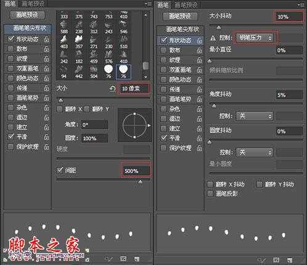Uncheck 形状动态 checkbox in left panel

point(11,39)
